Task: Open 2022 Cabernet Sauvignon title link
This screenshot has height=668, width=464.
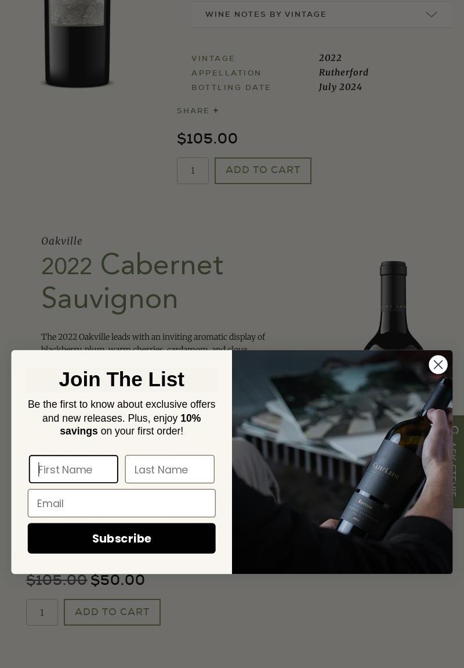Action: [x=132, y=282]
